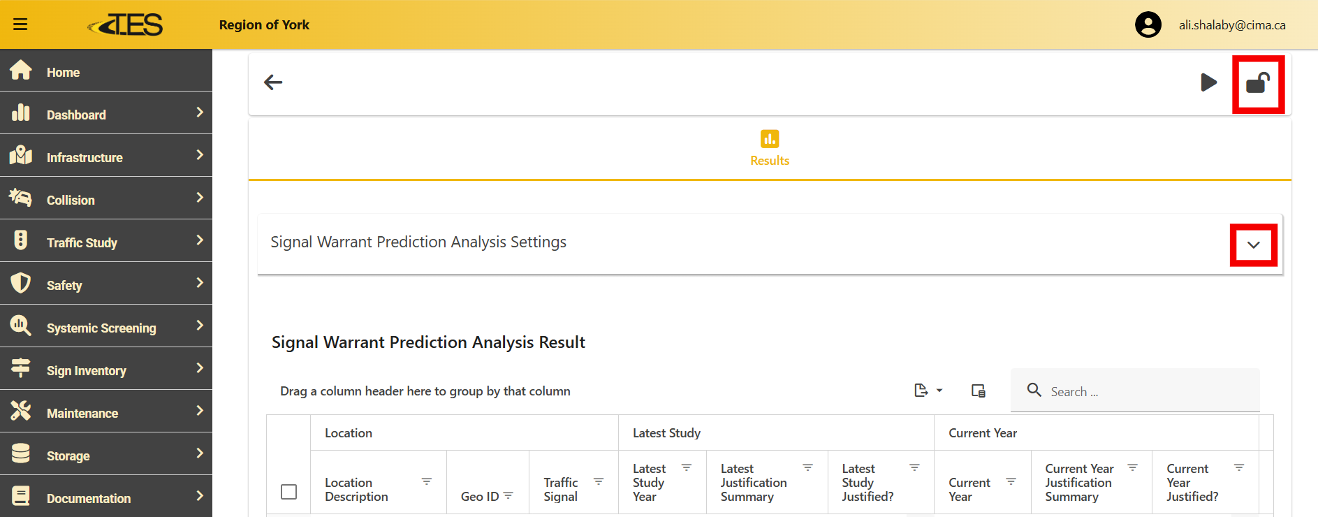This screenshot has height=517, width=1318.
Task: Open the column chooser icon
Action: [x=978, y=391]
